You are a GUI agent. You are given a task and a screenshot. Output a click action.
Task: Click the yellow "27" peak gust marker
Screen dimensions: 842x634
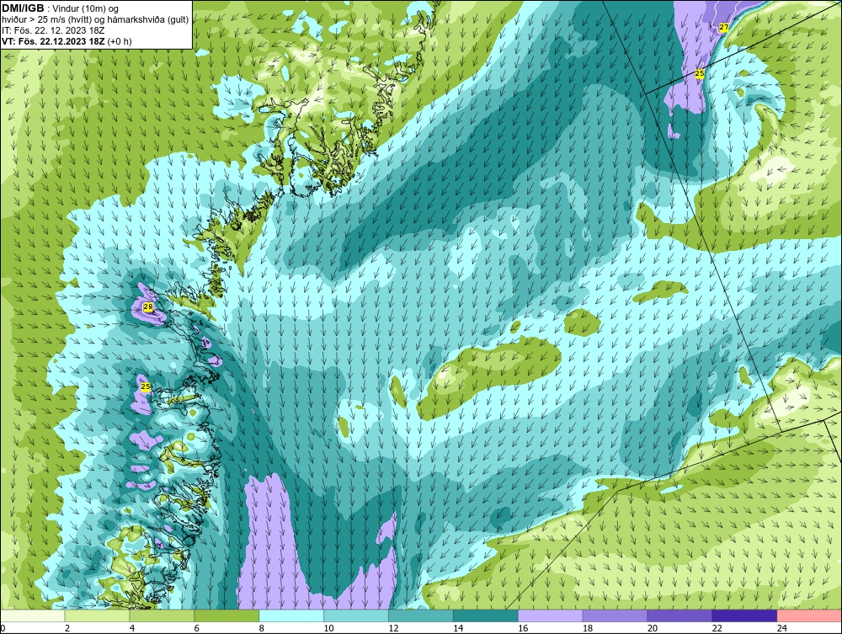point(724,28)
